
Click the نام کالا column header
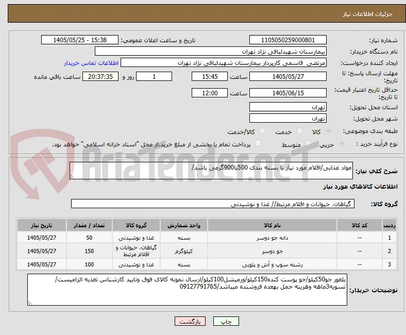click(272, 225)
